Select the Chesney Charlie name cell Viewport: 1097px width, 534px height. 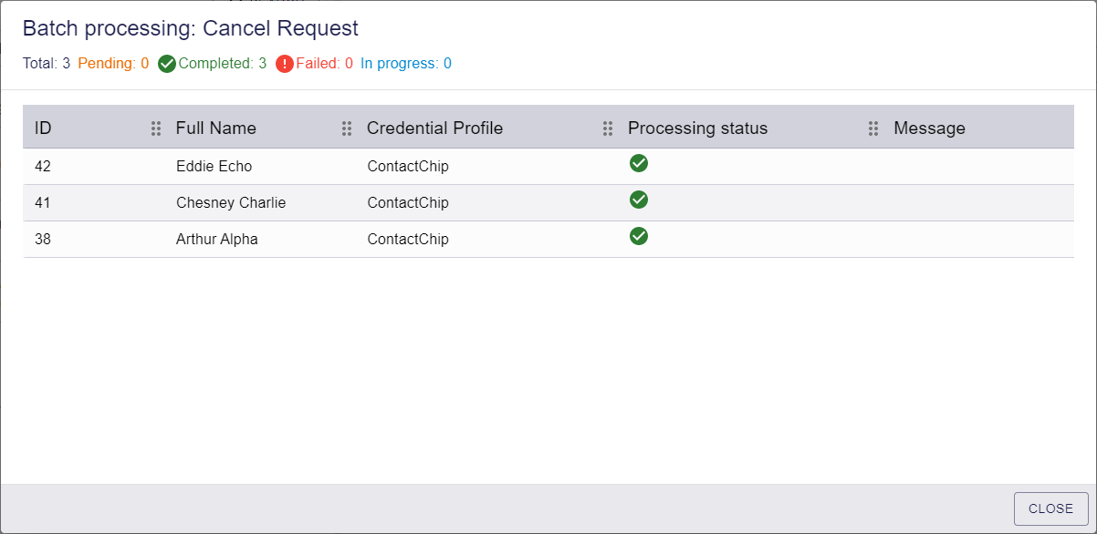coord(231,203)
